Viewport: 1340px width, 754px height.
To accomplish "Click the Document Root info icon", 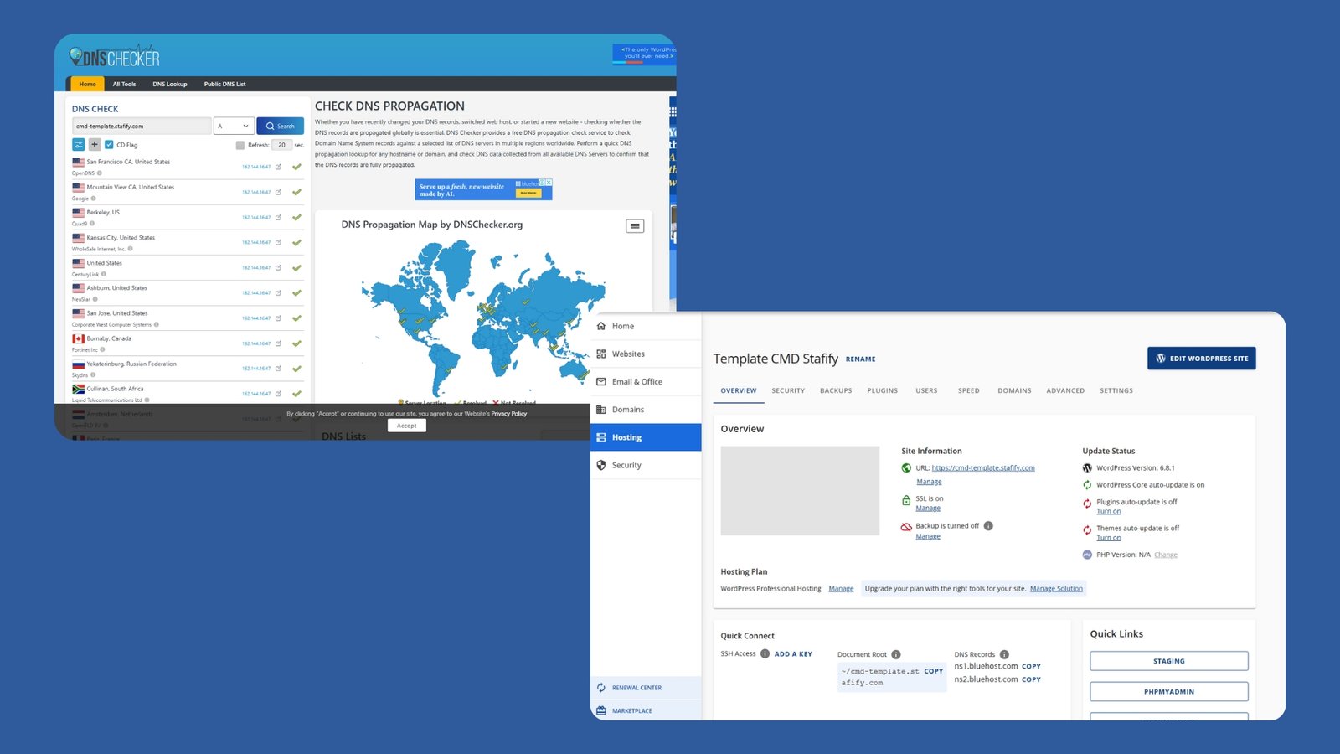I will coord(895,655).
